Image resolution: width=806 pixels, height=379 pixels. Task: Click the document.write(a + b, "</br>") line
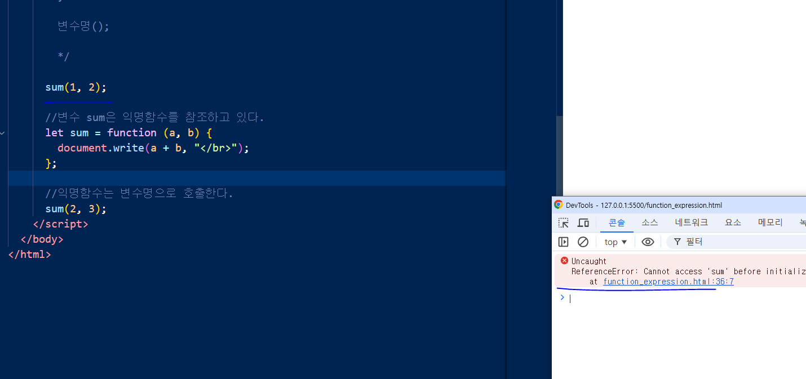coord(153,148)
